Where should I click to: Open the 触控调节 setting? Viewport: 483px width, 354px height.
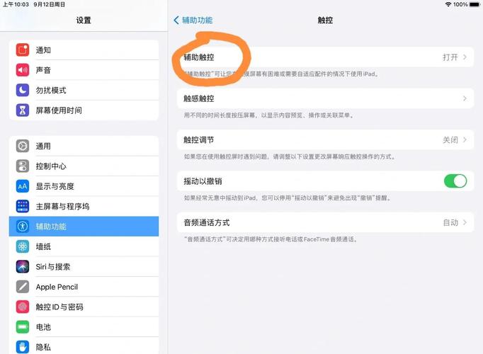(325, 139)
